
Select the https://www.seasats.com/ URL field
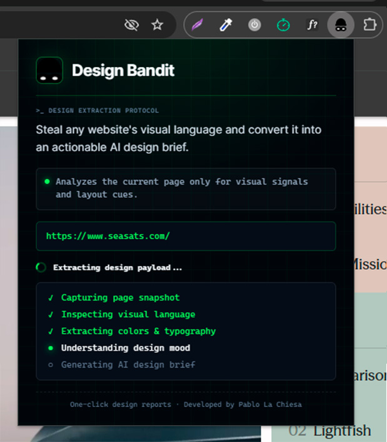pyautogui.click(x=186, y=236)
